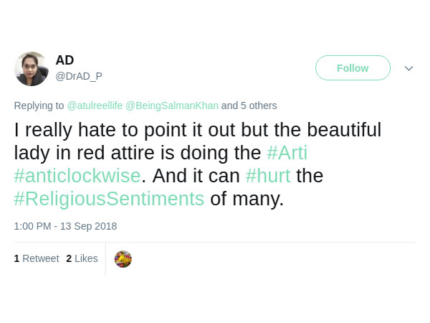Open the display name AD

tap(64, 60)
